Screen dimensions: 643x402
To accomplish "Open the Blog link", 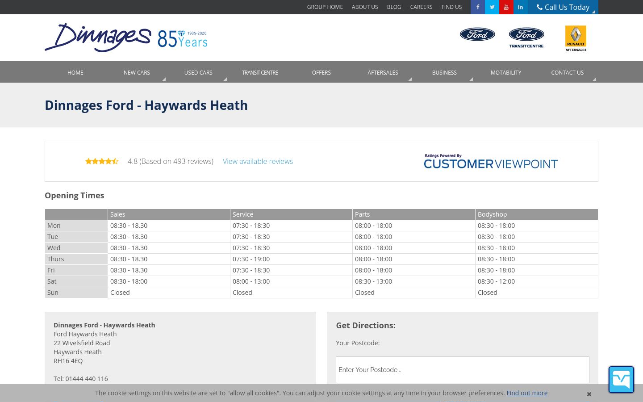I will pyautogui.click(x=394, y=7).
